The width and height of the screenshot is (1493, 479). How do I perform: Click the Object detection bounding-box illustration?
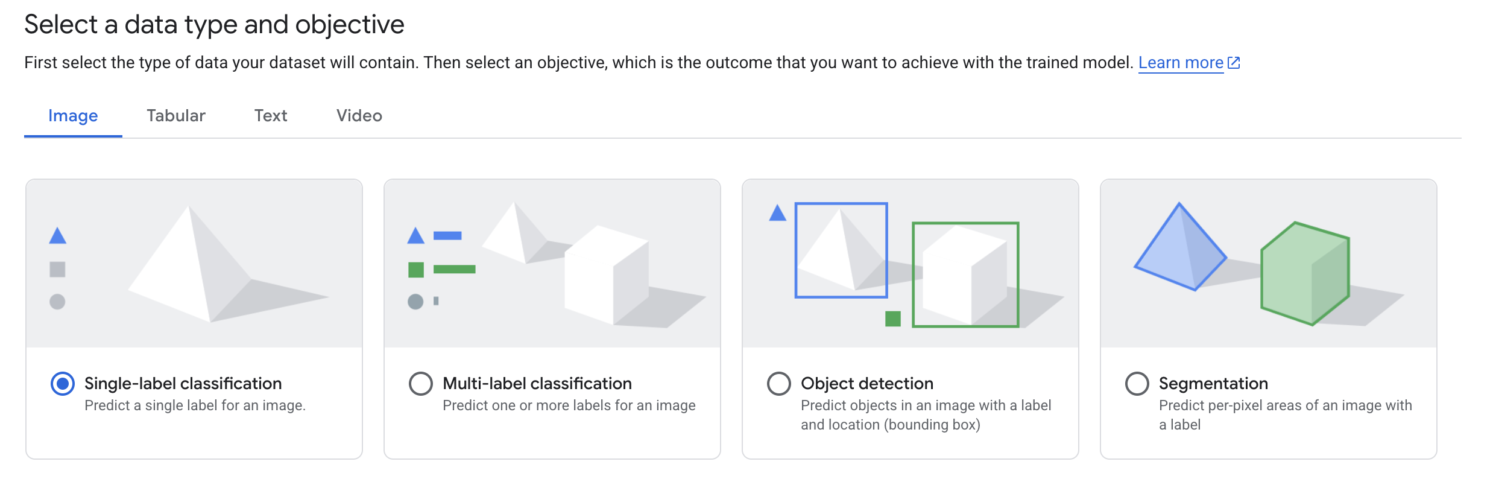click(x=909, y=262)
